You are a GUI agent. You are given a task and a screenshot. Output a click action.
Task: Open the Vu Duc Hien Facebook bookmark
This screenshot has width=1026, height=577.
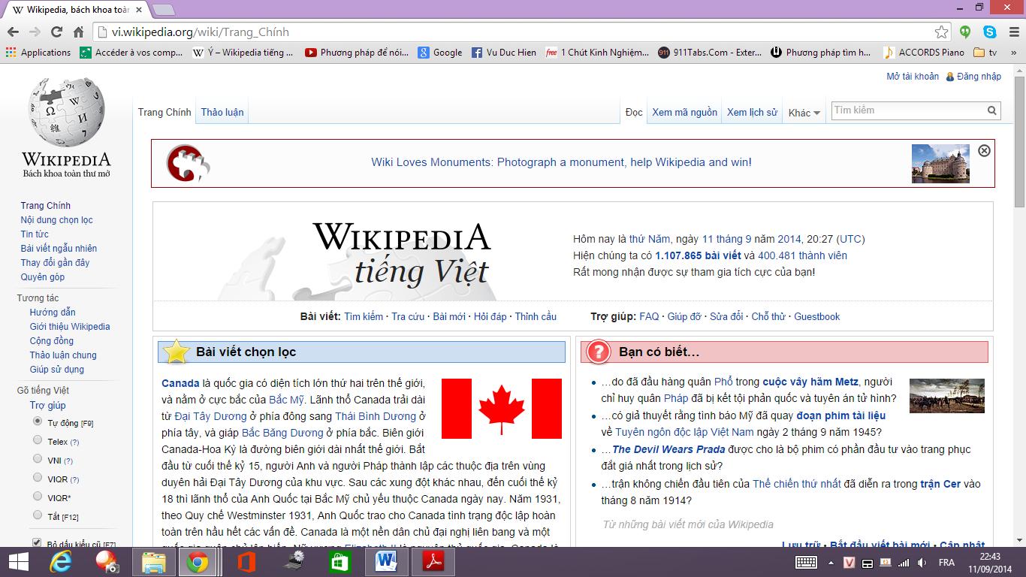pyautogui.click(x=504, y=53)
